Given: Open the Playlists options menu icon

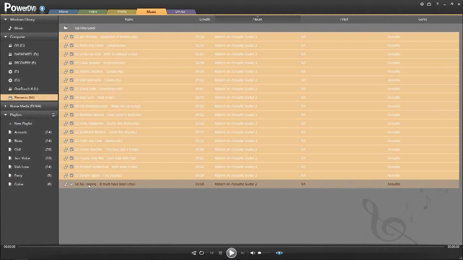Looking at the screenshot, I should point(54,115).
